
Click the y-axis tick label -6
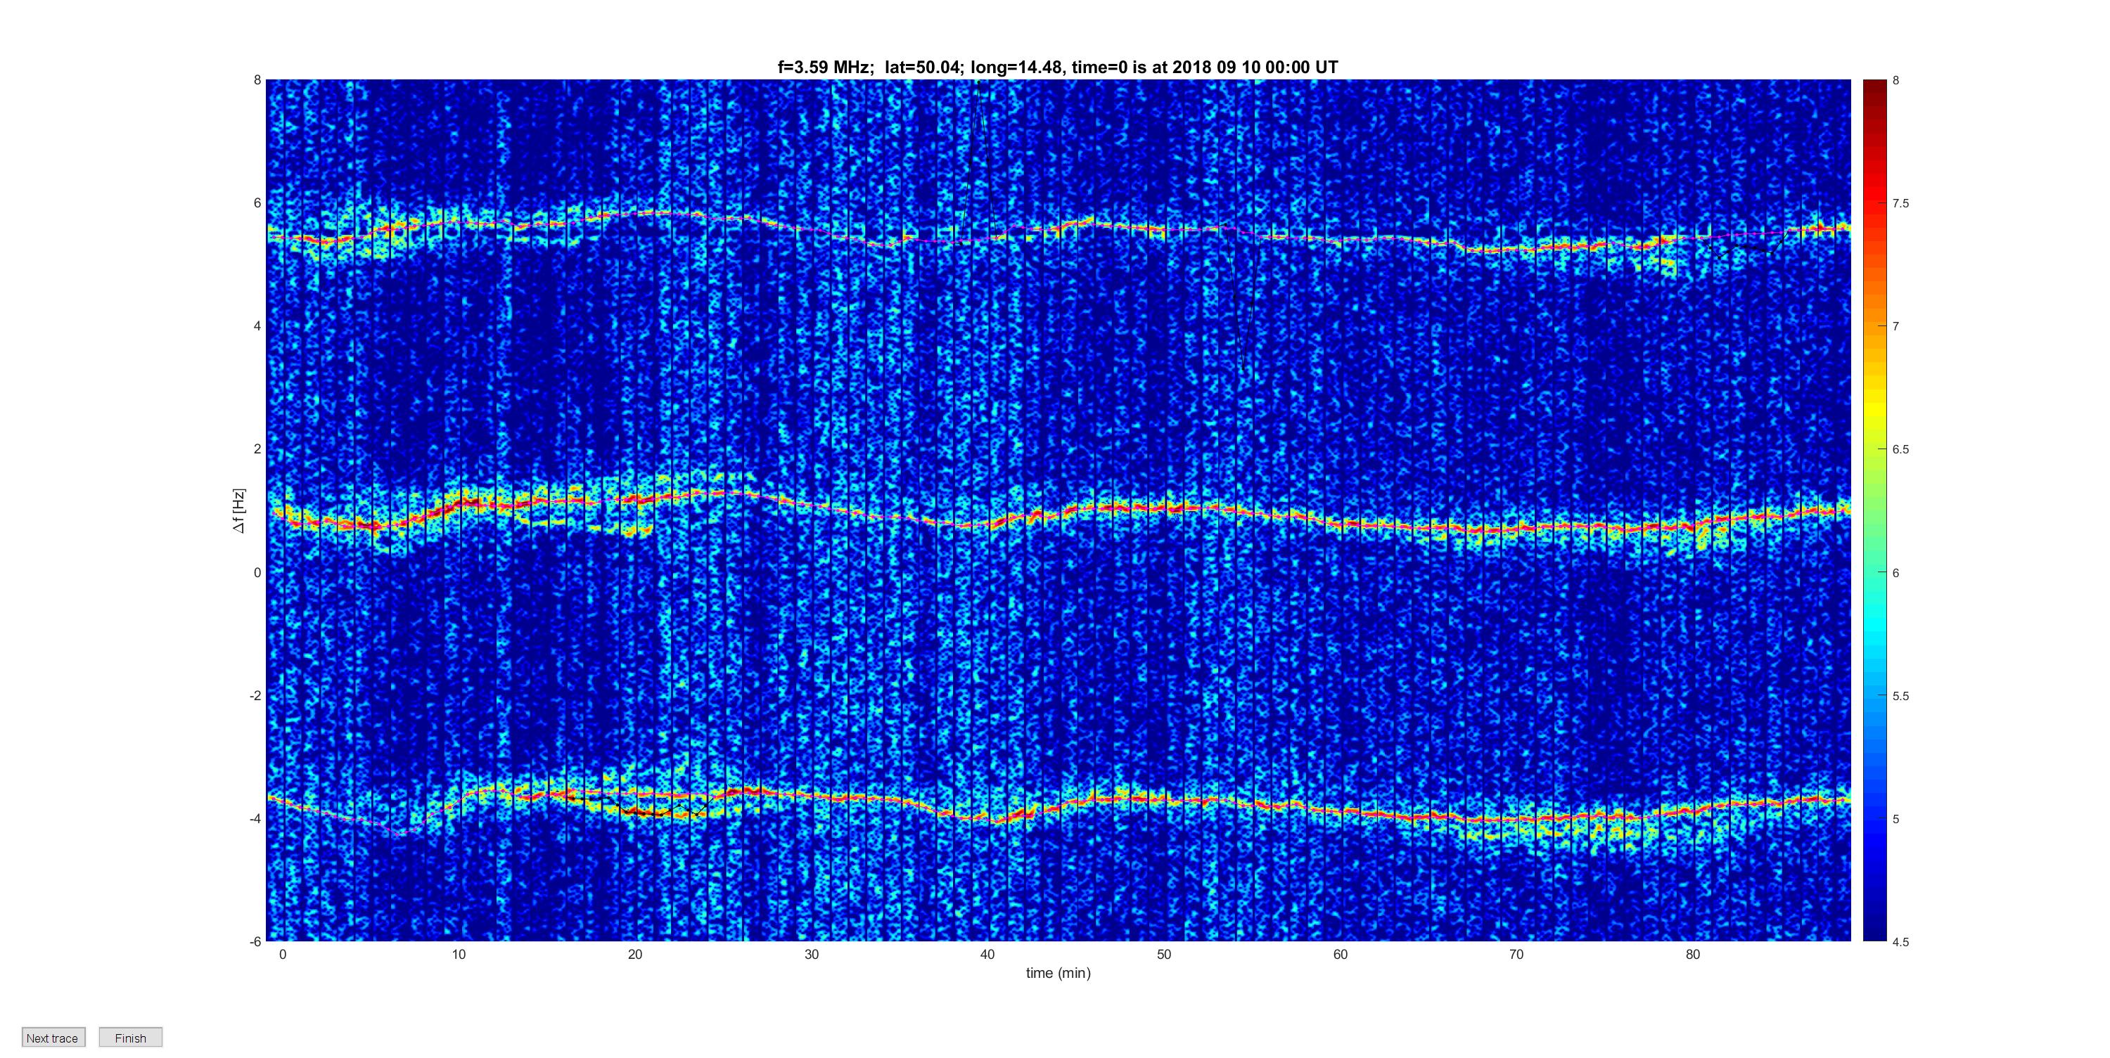[x=255, y=942]
